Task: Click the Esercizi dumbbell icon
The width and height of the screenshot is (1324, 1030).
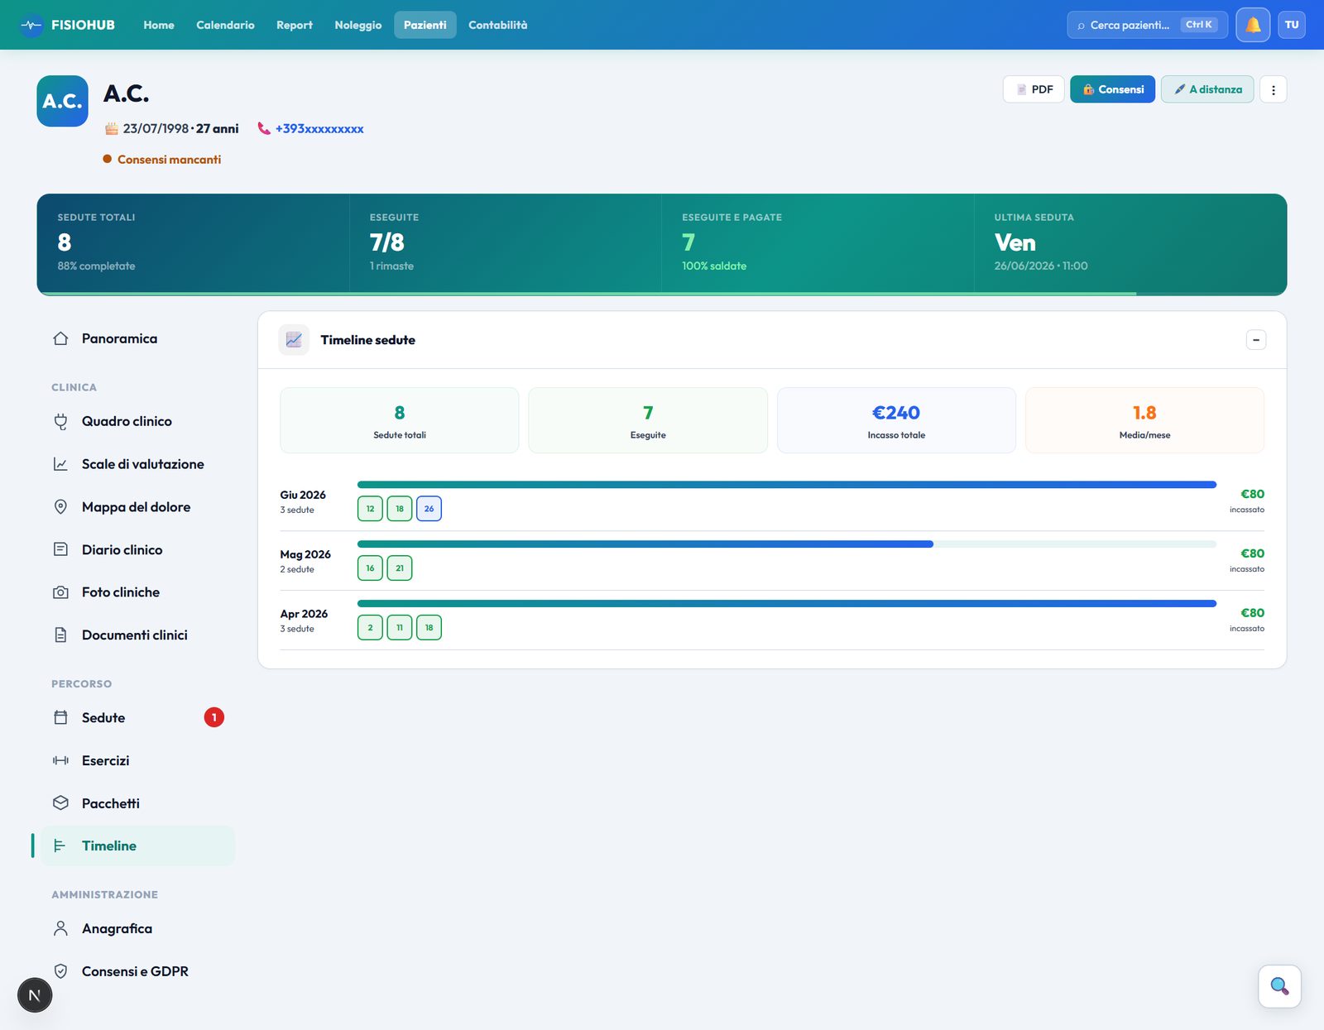Action: tap(60, 760)
